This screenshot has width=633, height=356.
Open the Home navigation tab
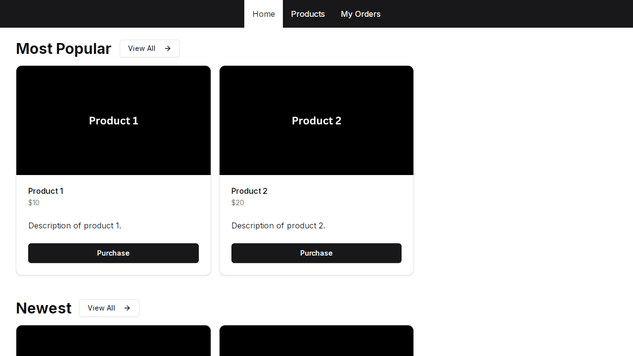264,14
